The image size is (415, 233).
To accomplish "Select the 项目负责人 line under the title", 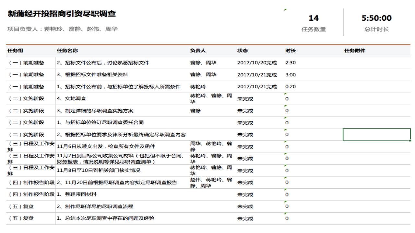I will coord(63,29).
